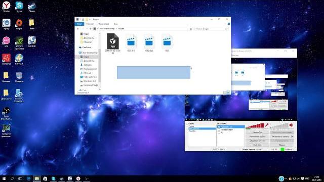The height and width of the screenshot is (182, 324).
Task: Select the Uplay desktop shortcut
Action: pyautogui.click(x=6, y=24)
